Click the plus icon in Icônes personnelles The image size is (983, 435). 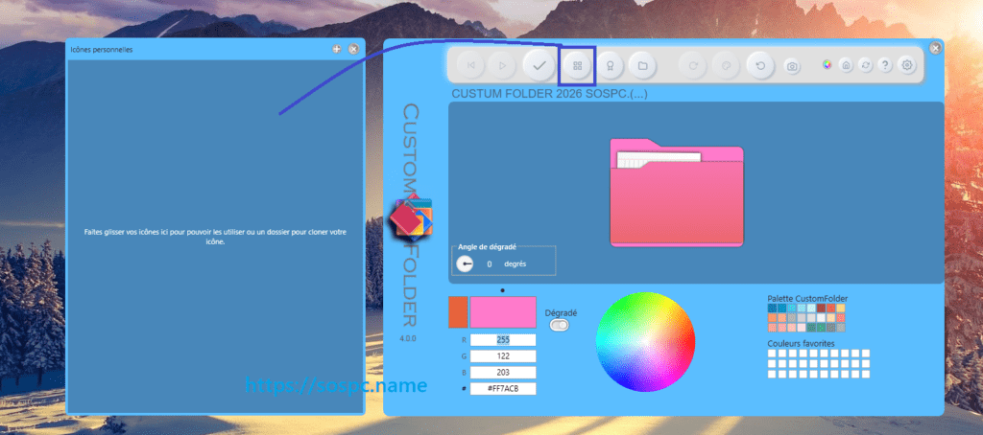coord(337,49)
